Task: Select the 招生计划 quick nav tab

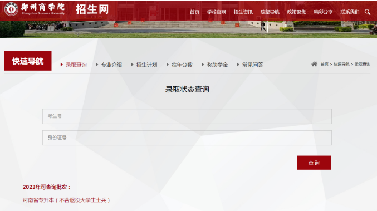Action: click(146, 65)
